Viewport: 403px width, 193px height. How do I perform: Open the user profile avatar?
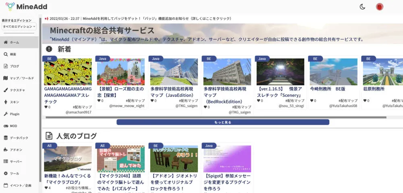(379, 6)
